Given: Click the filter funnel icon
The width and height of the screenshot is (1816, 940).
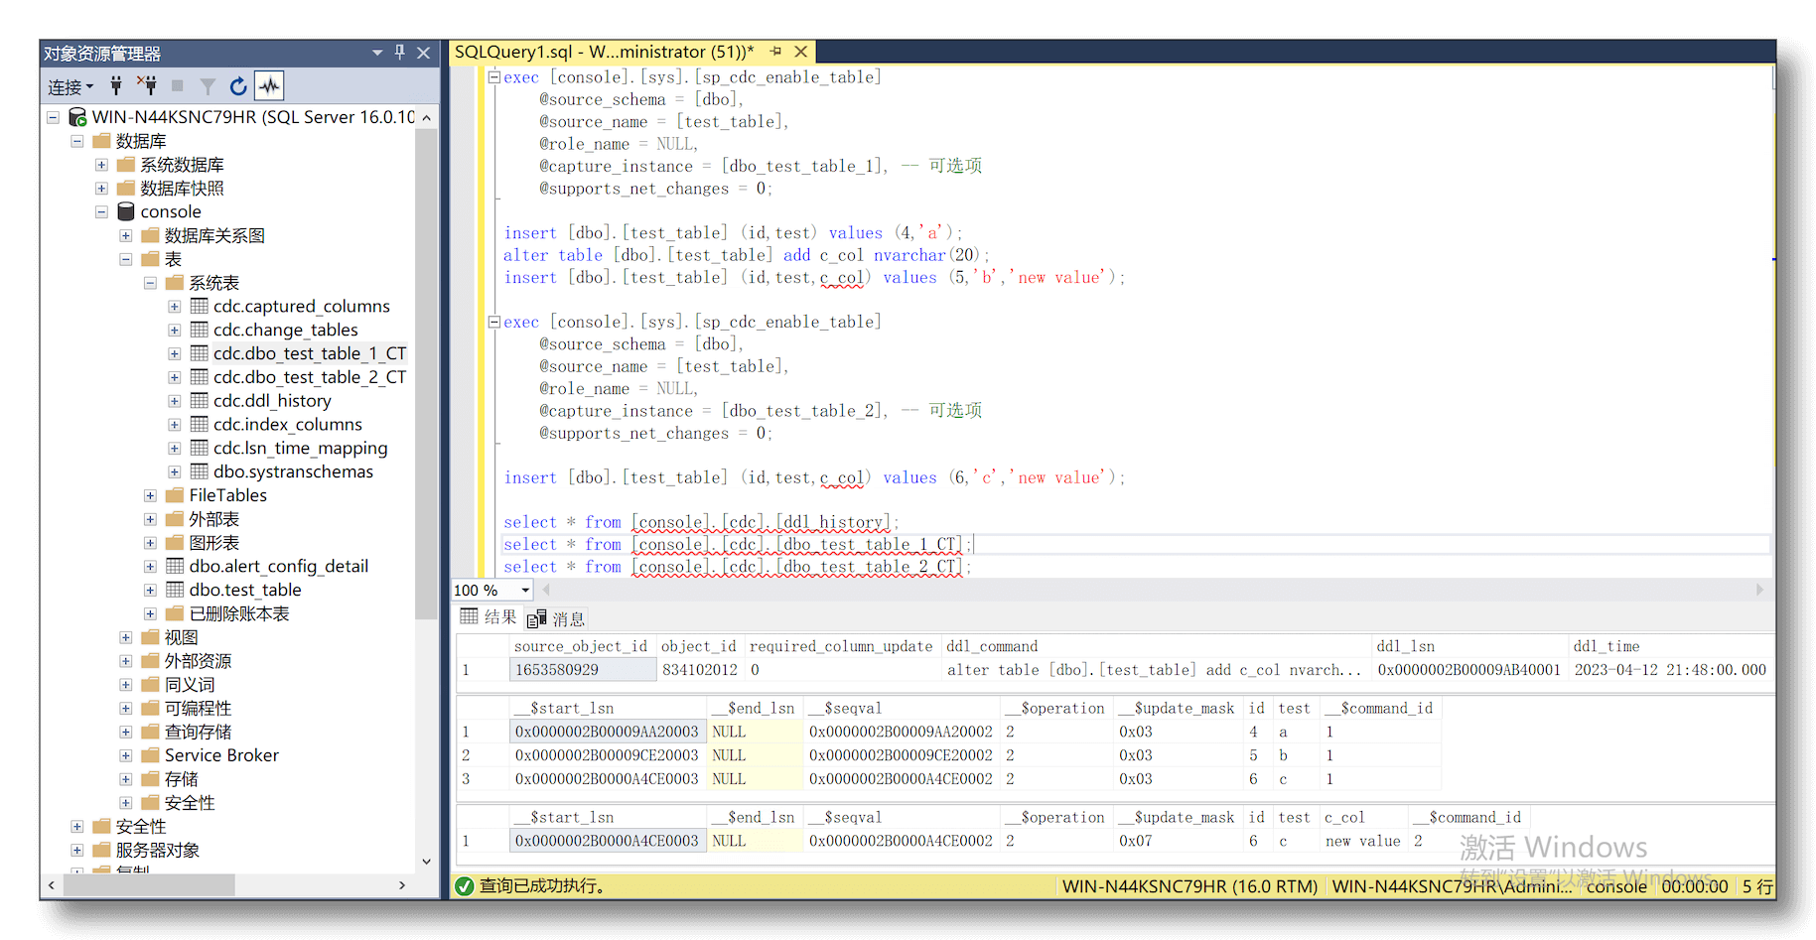Looking at the screenshot, I should coord(208,86).
